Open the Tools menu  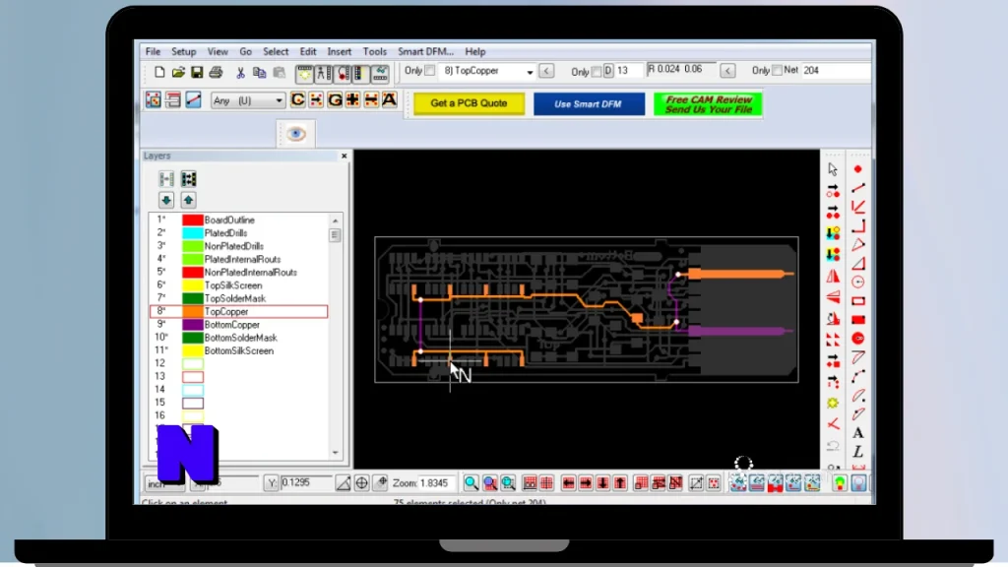click(x=374, y=51)
